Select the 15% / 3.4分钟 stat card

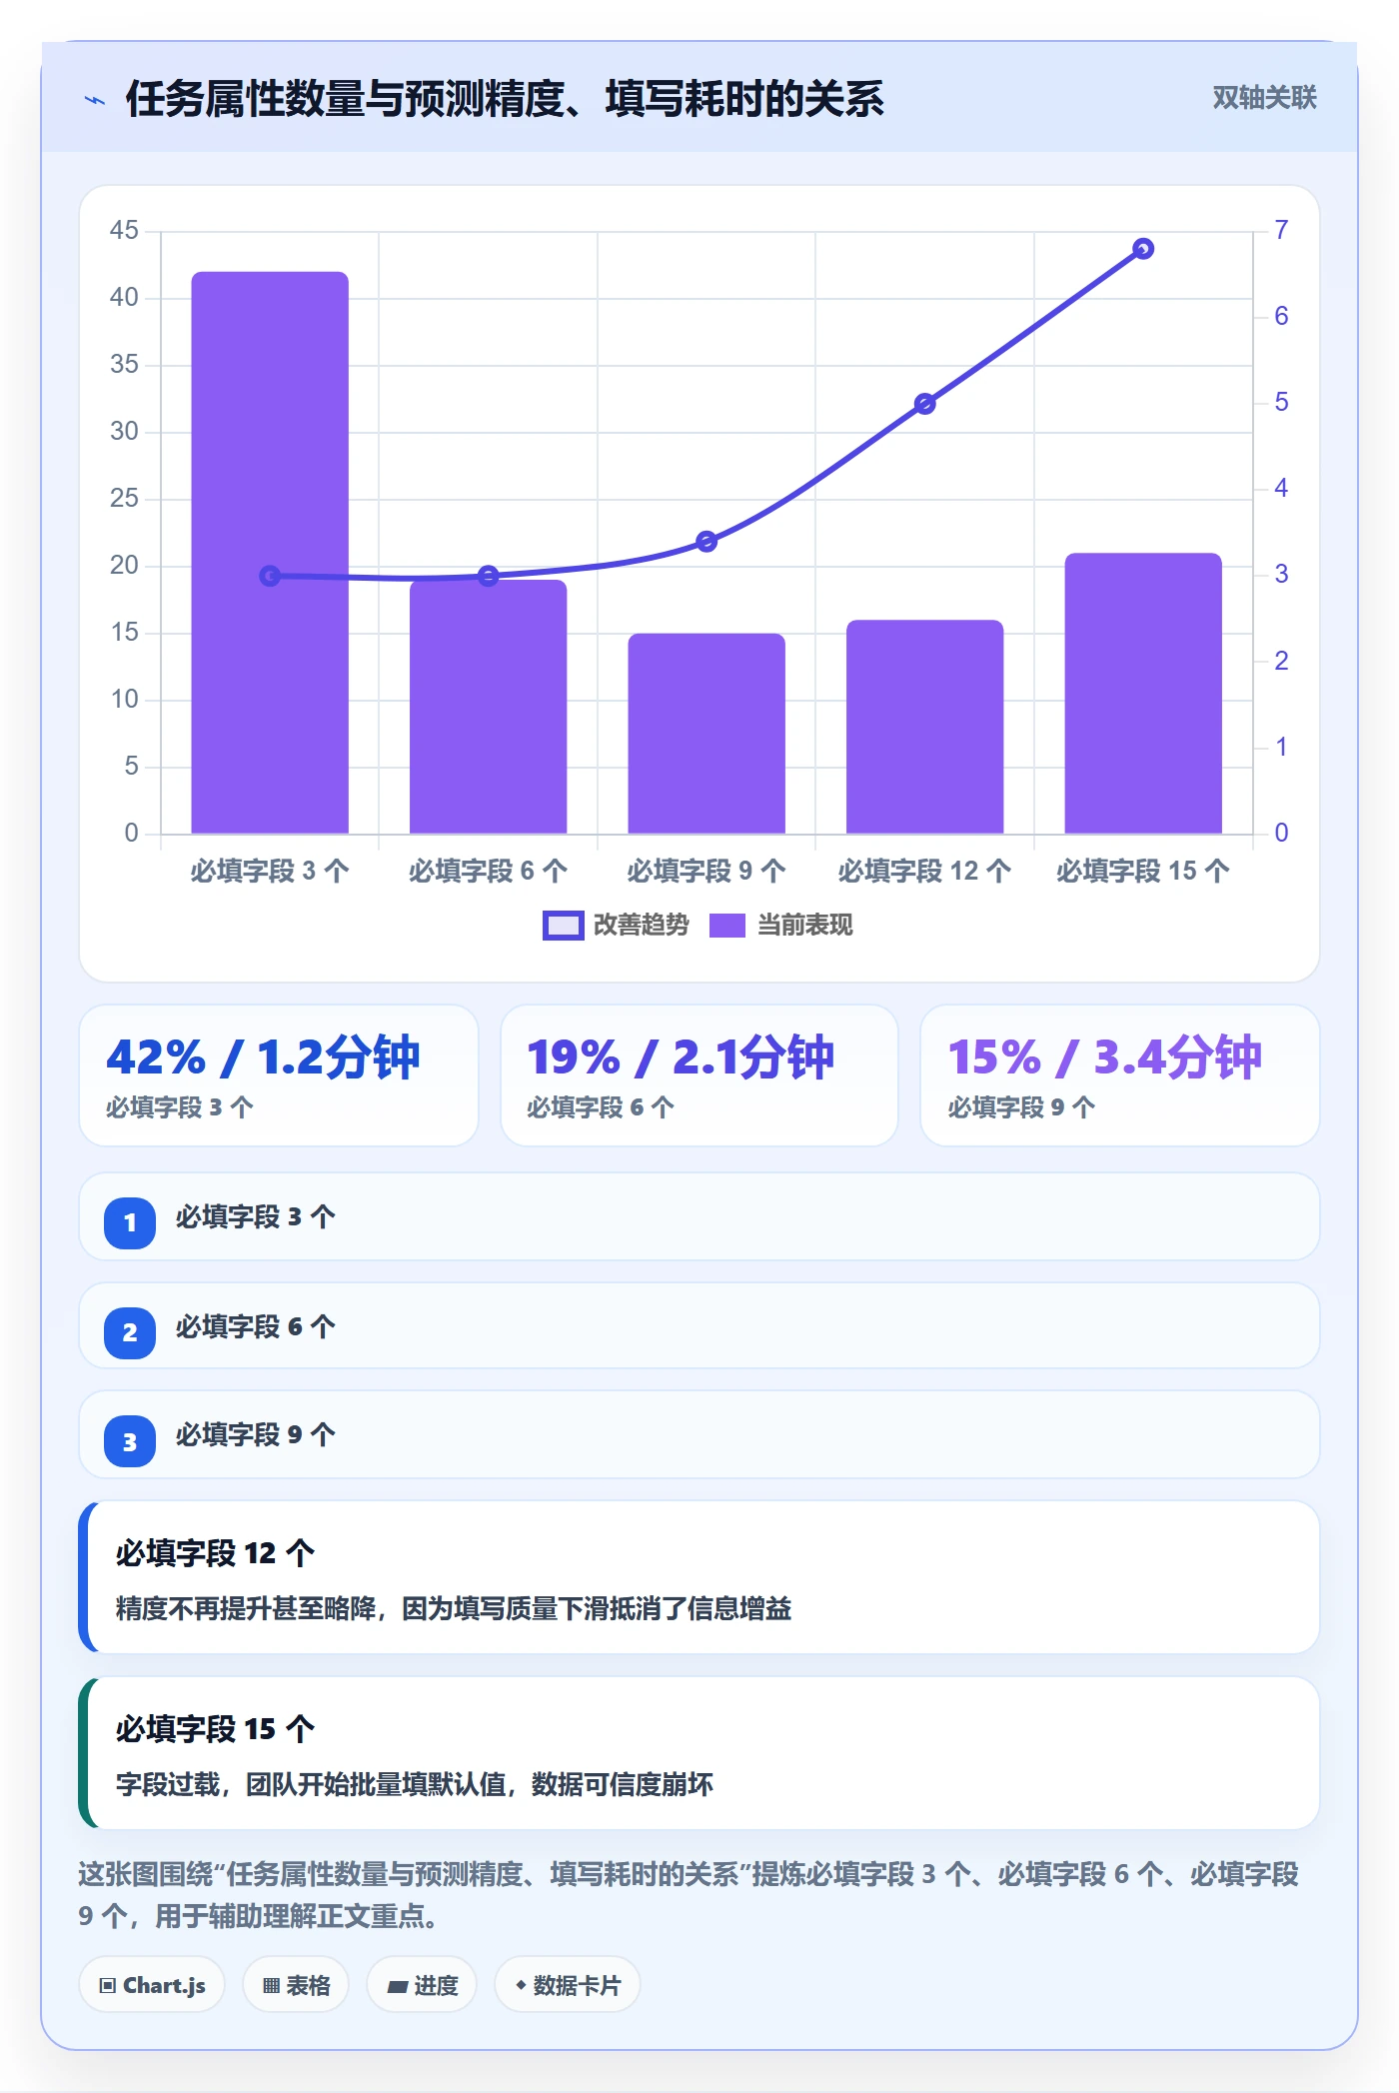point(1120,1075)
